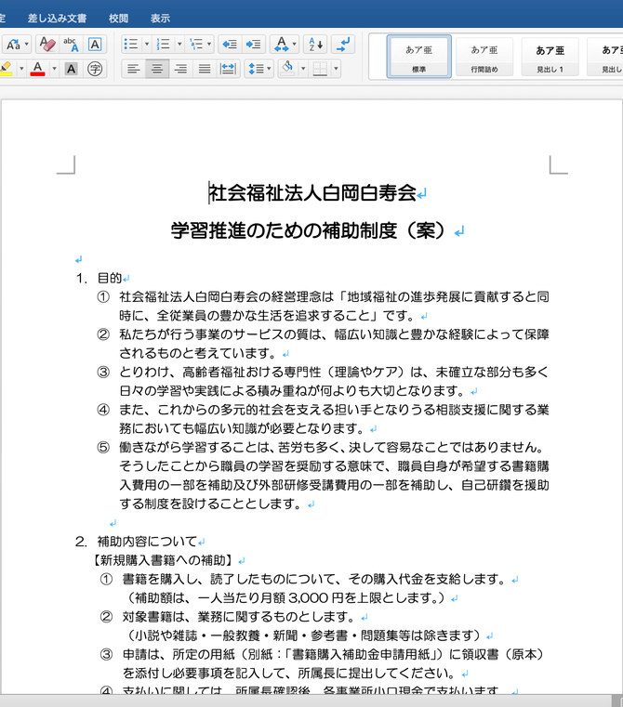Image resolution: width=623 pixels, height=707 pixels.
Task: Open Asian layout character scaling tool
Action: (x=281, y=45)
